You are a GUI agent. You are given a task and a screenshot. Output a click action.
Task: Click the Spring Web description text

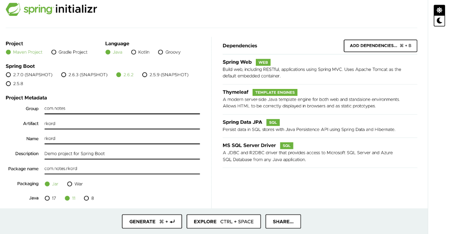click(x=312, y=73)
